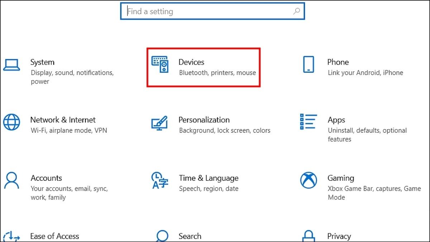
Task: Go to Network & Internet heading
Action: coord(63,120)
